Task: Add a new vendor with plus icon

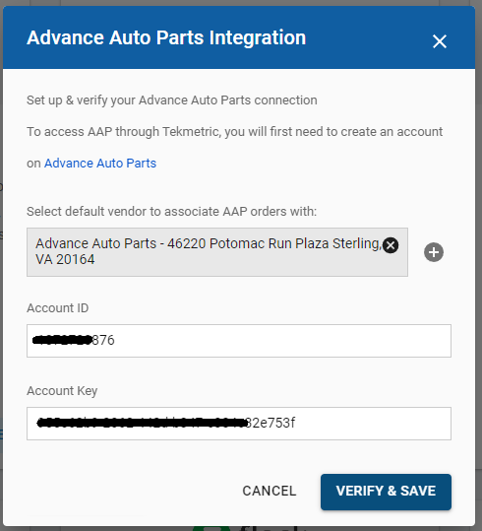Action: pyautogui.click(x=434, y=252)
